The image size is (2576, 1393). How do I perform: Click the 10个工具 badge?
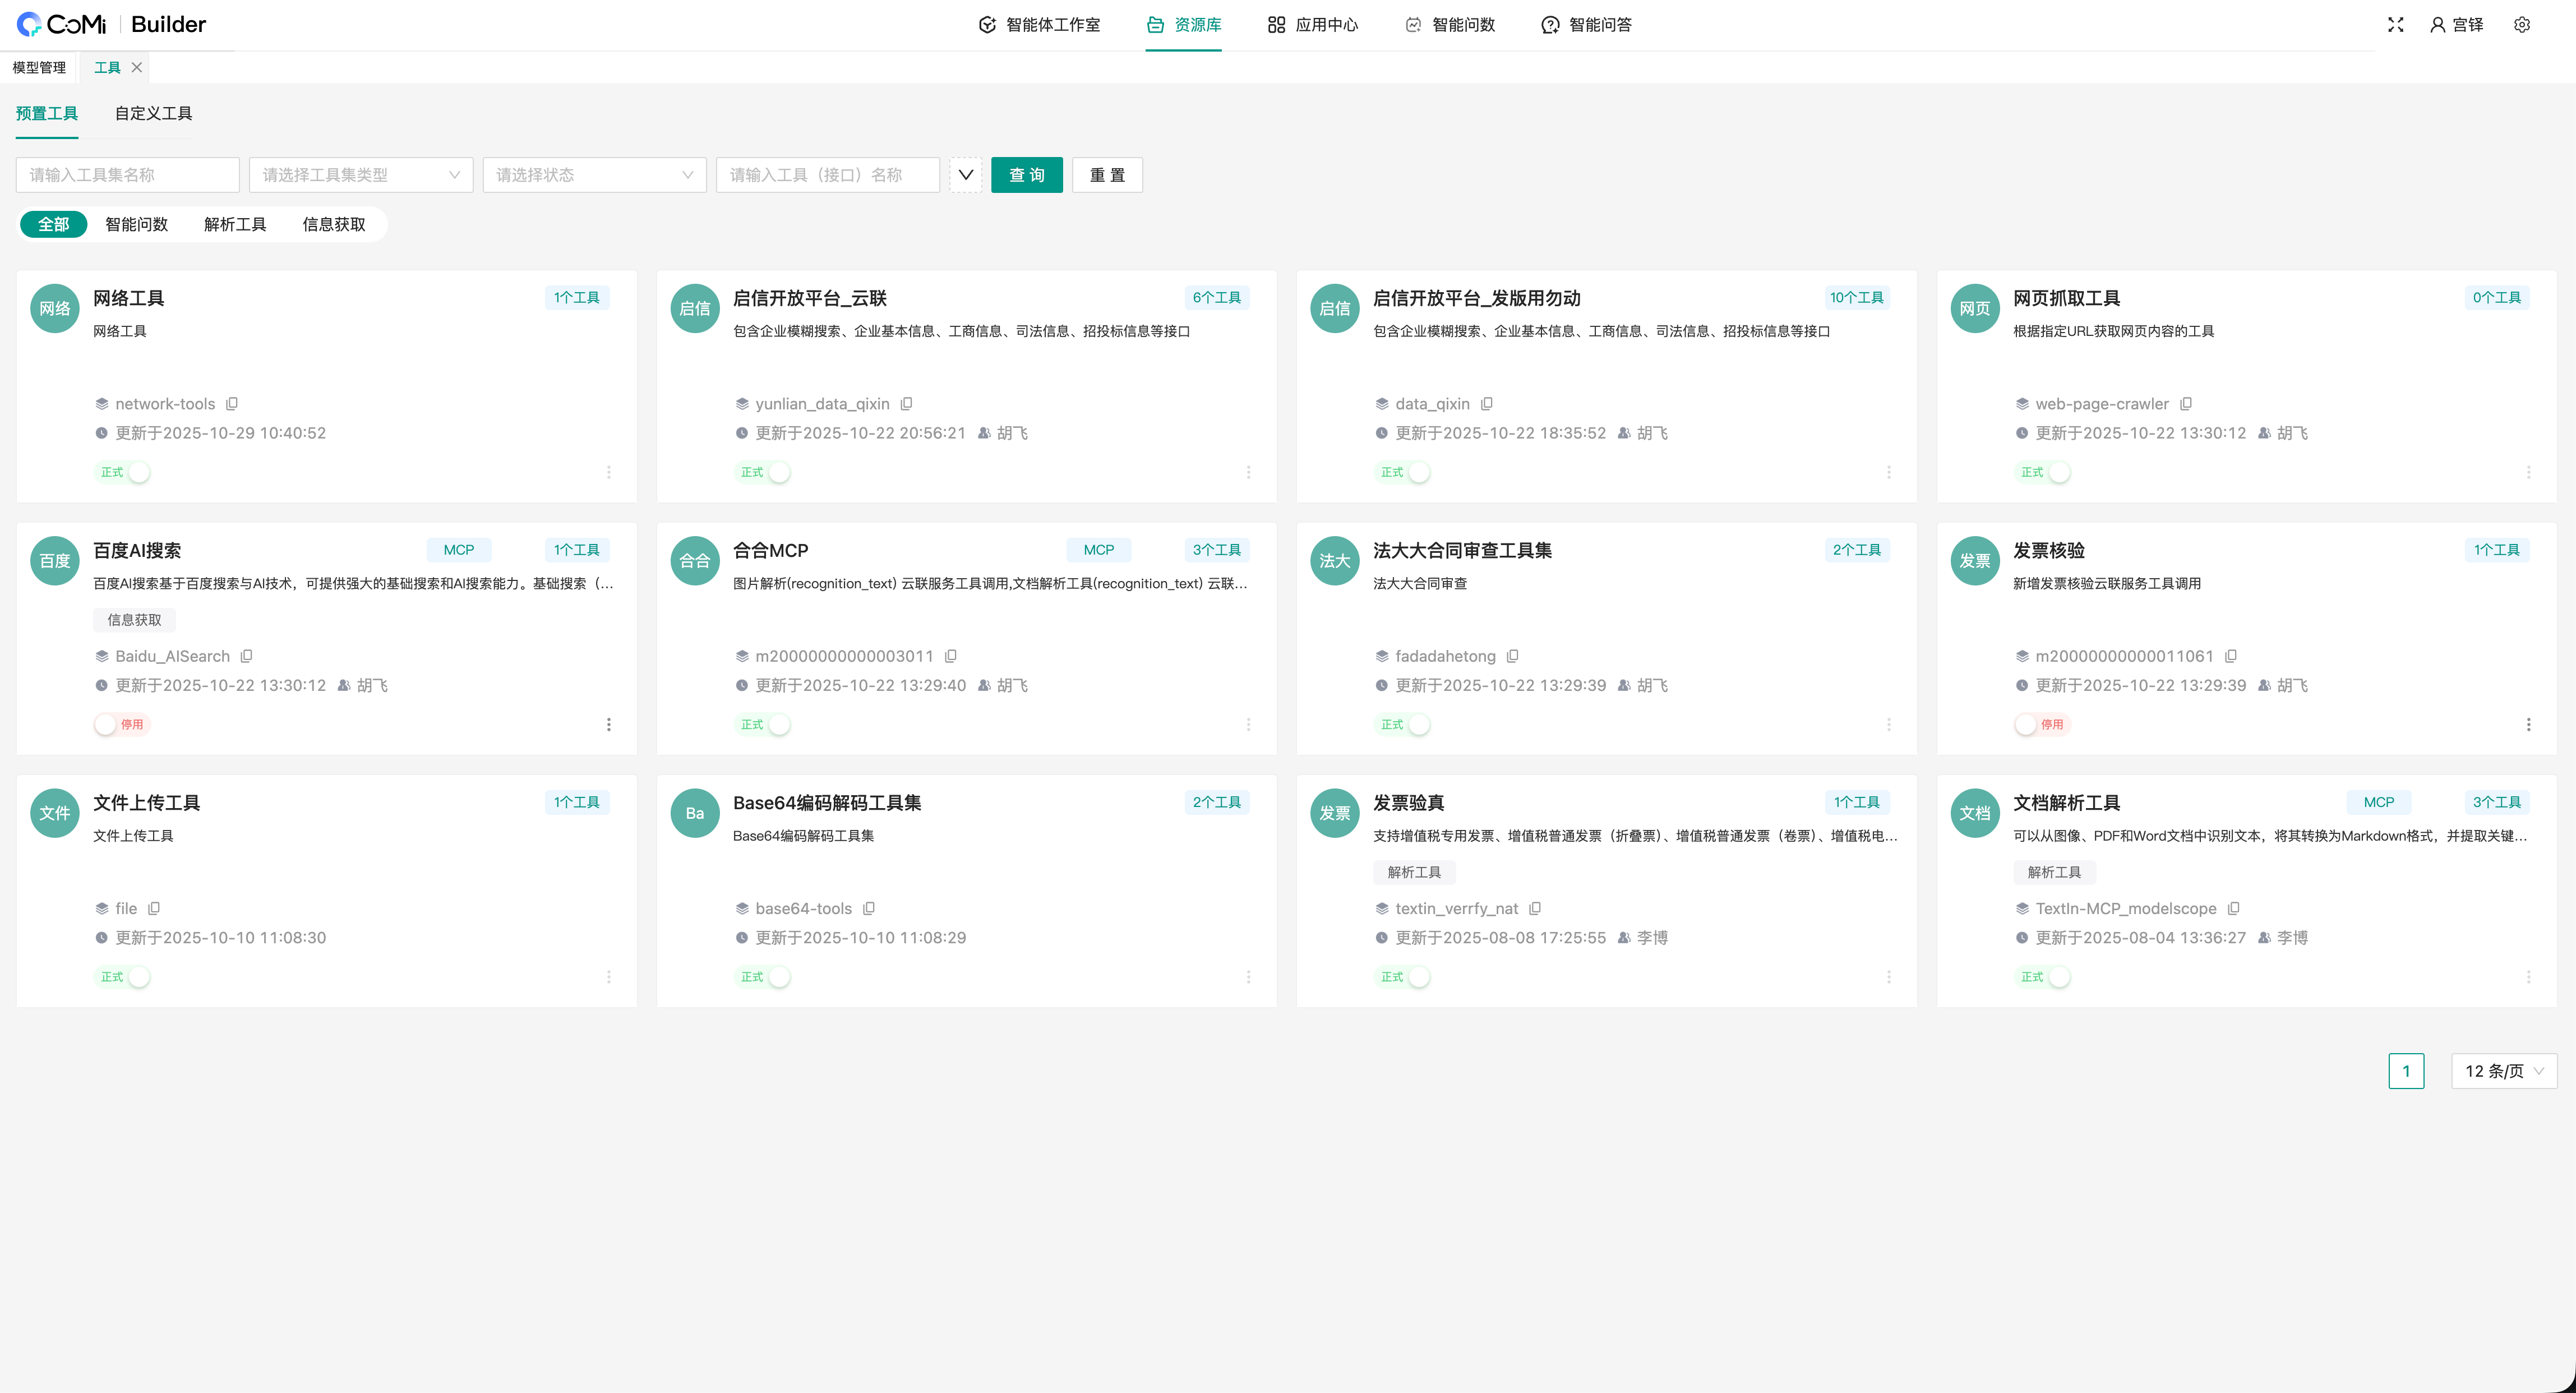(x=1856, y=297)
